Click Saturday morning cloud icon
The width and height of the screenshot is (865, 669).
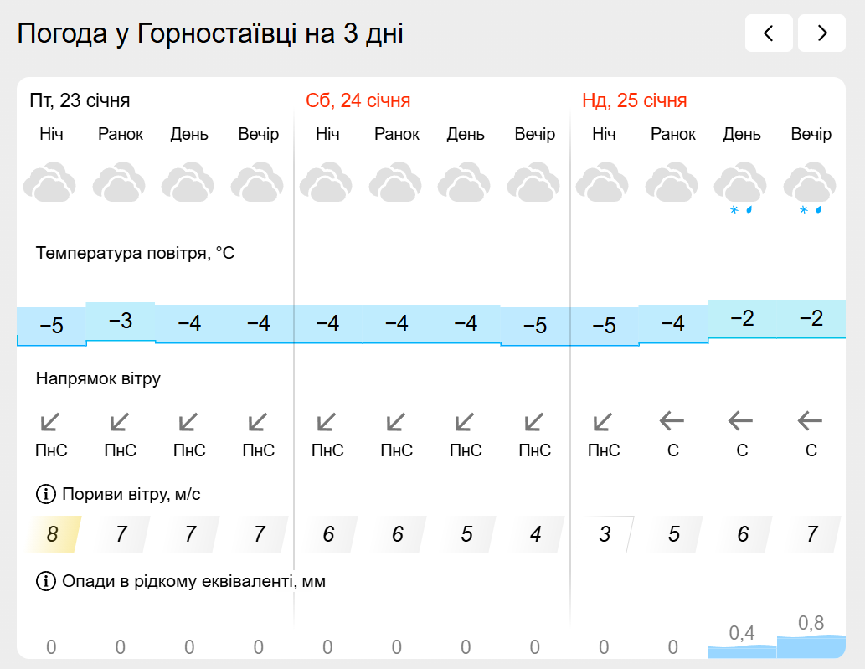click(x=396, y=183)
